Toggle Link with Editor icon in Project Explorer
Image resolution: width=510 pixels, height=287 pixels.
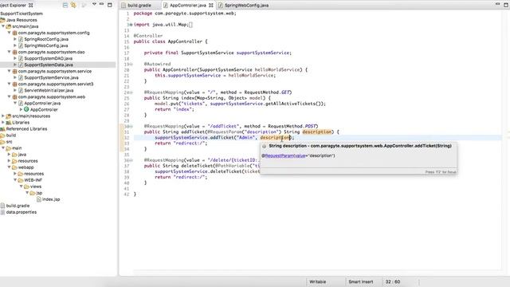click(73, 6)
